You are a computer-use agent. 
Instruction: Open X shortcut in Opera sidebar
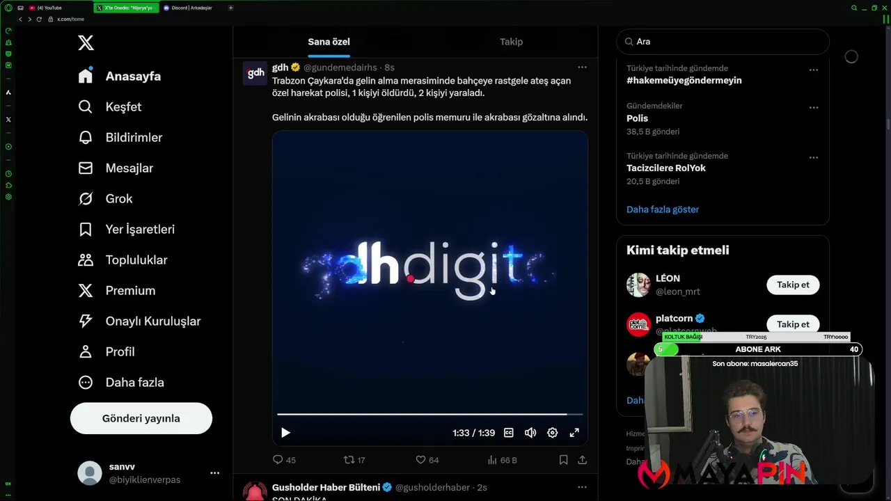click(8, 119)
